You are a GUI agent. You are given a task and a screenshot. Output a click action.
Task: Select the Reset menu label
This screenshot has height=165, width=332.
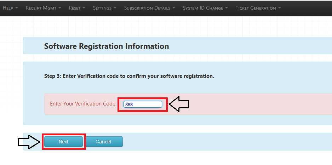pyautogui.click(x=75, y=8)
